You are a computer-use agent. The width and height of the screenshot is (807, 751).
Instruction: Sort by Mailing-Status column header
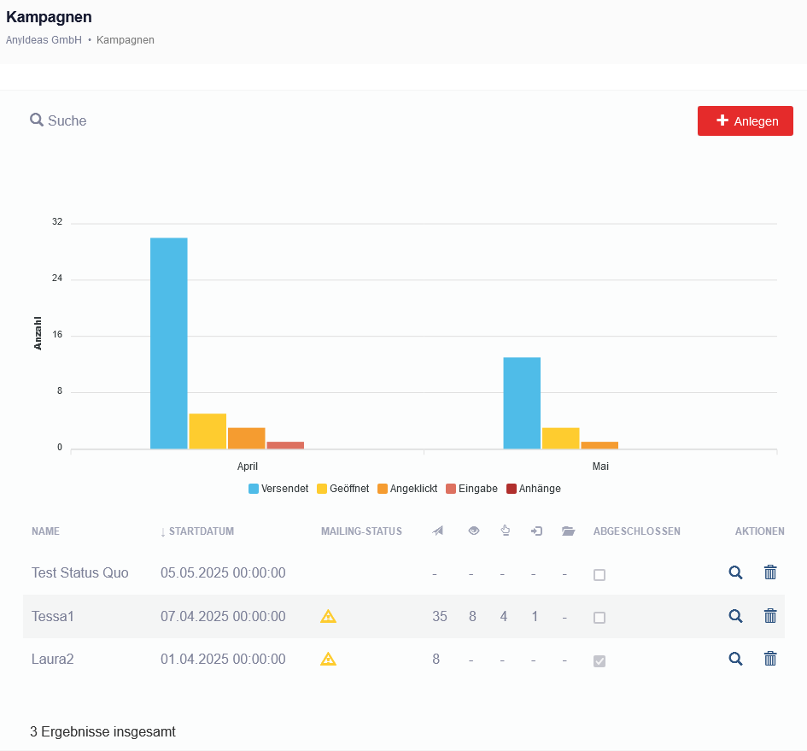coord(361,531)
